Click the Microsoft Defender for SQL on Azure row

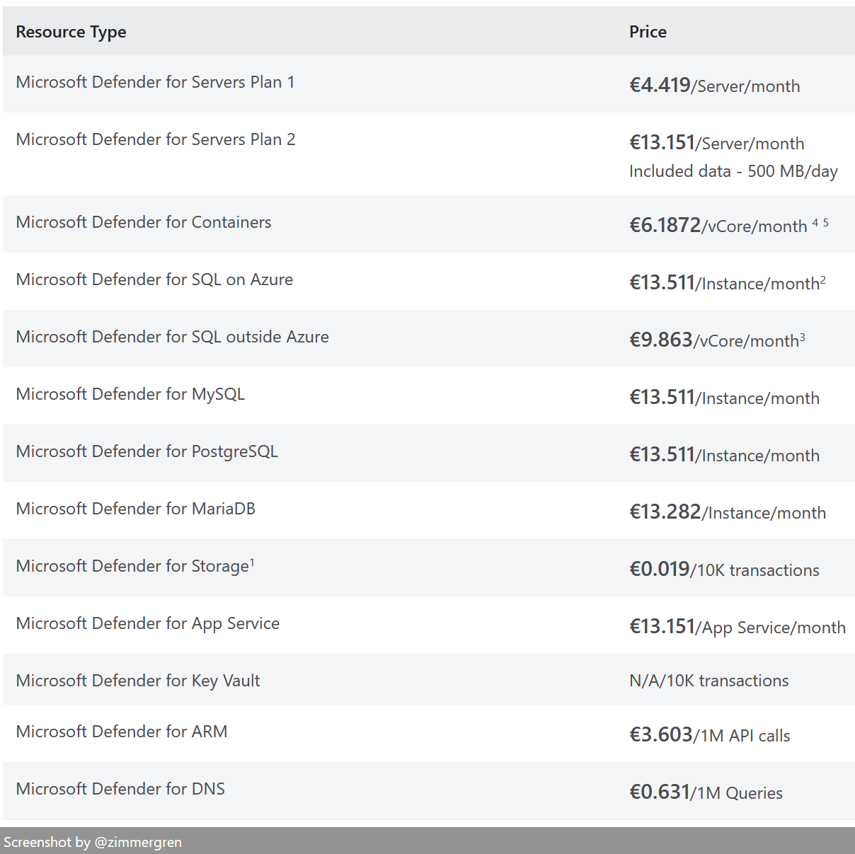pos(154,279)
